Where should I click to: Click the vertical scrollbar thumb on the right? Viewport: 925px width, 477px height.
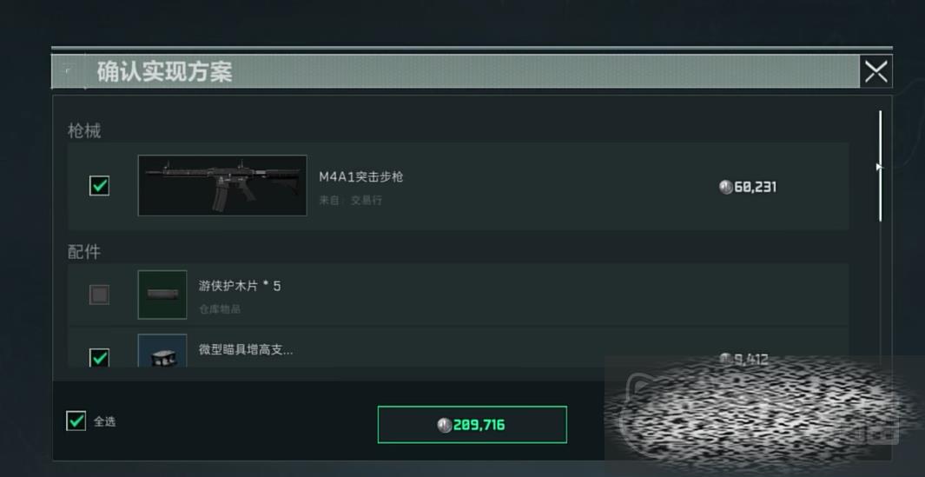(x=880, y=166)
